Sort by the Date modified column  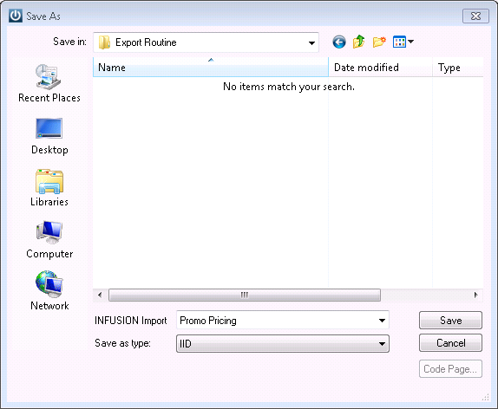point(380,68)
